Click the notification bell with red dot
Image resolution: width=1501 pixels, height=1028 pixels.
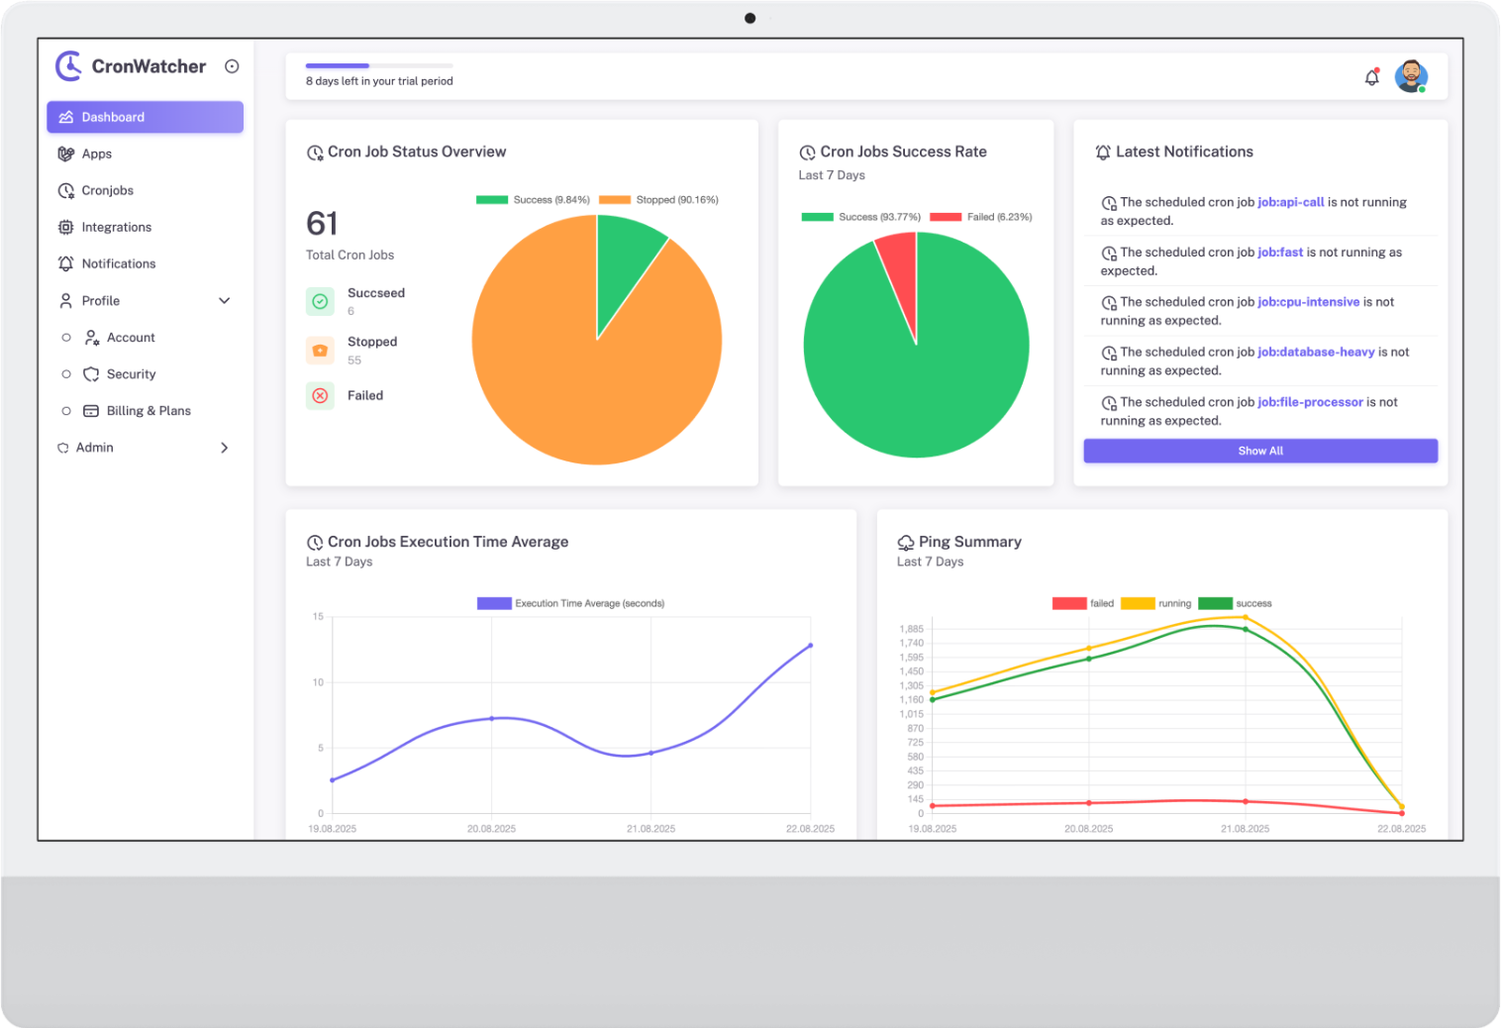tap(1371, 76)
